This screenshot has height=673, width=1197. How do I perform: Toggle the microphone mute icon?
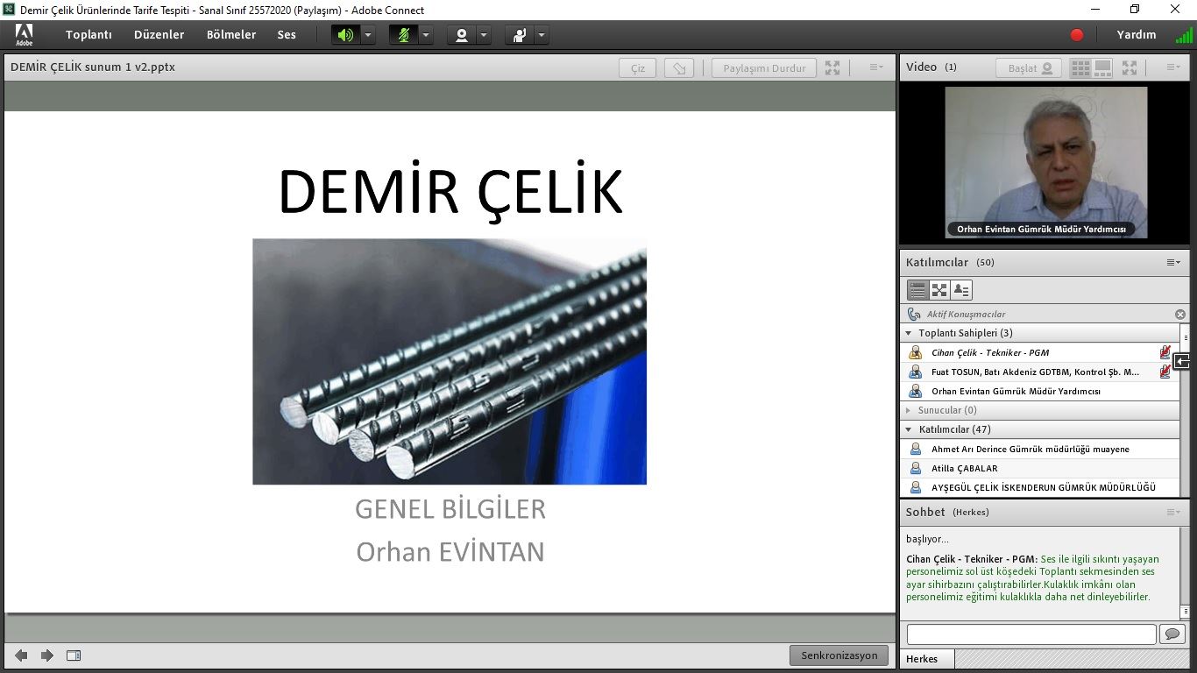403,35
